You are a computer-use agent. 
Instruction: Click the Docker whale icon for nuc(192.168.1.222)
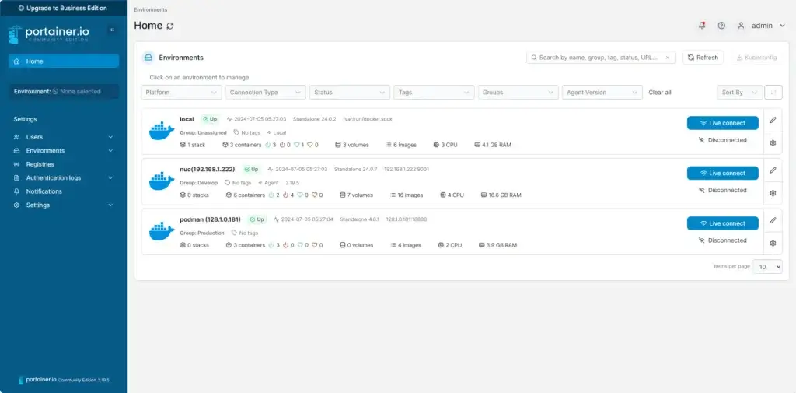tap(162, 181)
